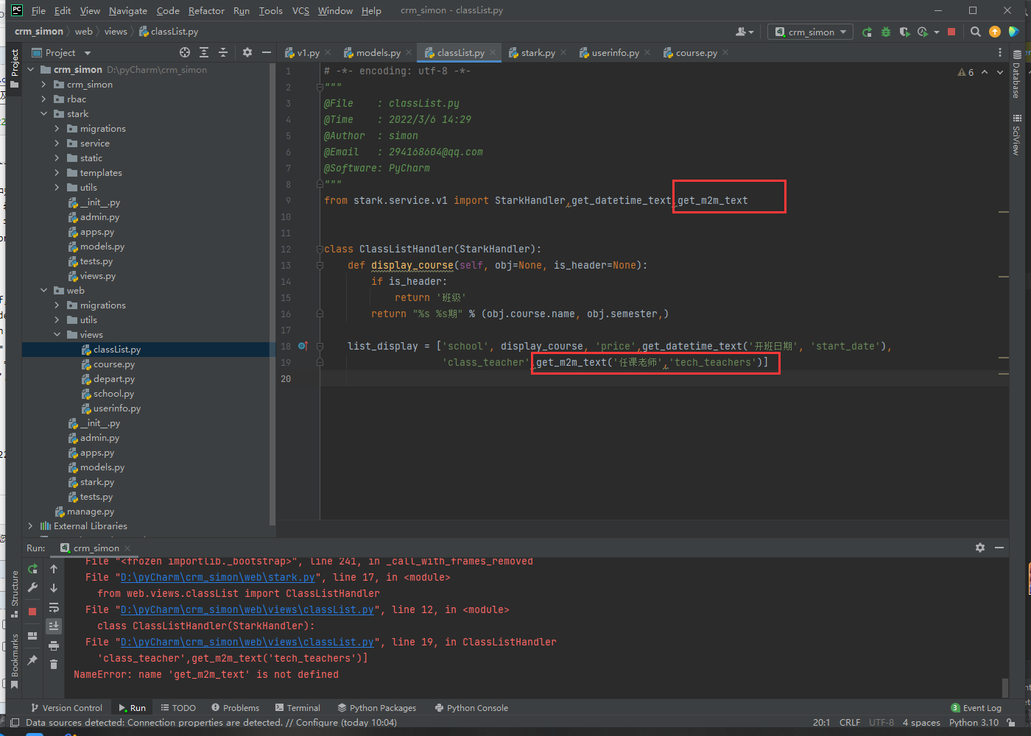Viewport: 1031px width, 736px height.
Task: Open crm_simon run configuration dropdown
Action: click(811, 32)
